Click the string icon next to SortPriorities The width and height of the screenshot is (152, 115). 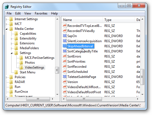pyautogui.click(x=64, y=61)
